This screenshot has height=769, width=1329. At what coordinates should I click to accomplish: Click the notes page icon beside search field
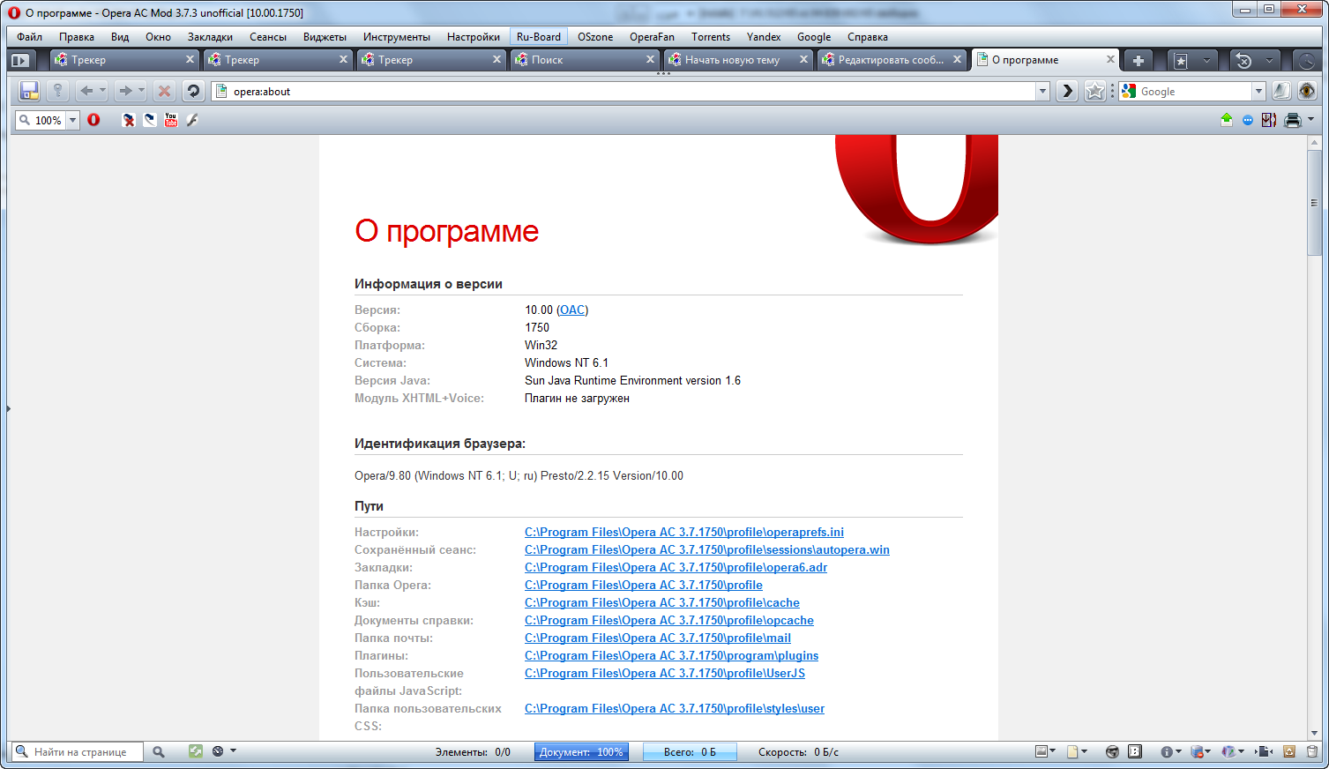pyautogui.click(x=1281, y=91)
